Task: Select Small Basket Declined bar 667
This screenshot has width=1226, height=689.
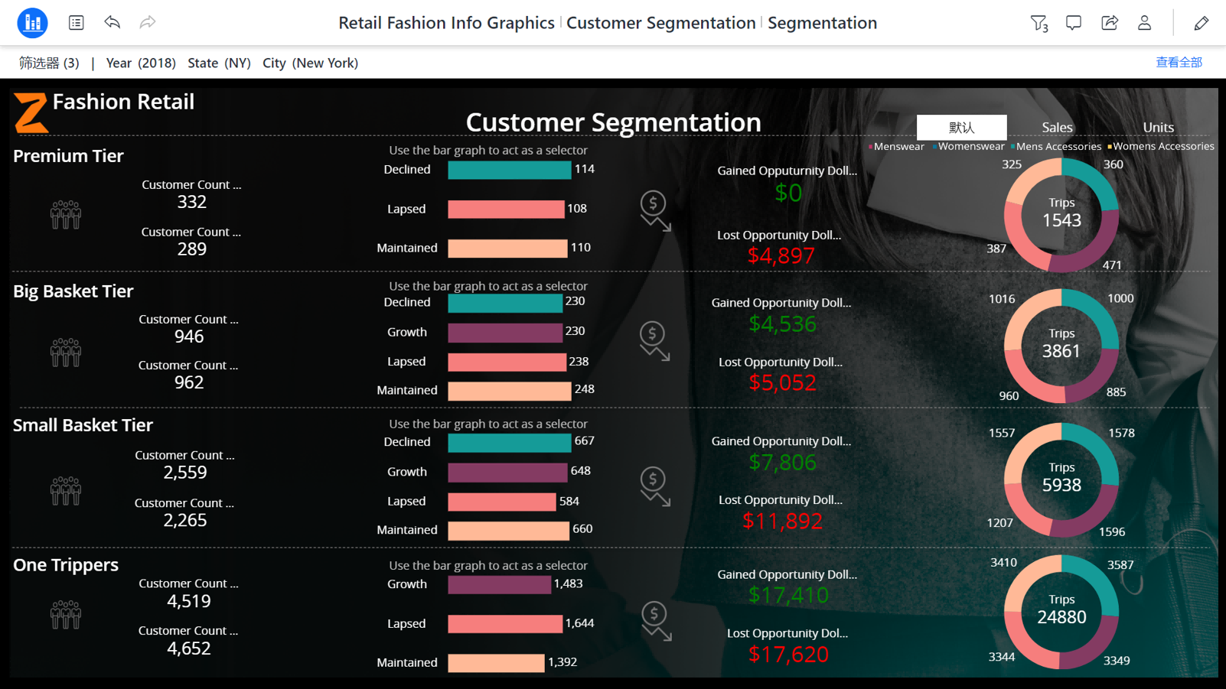Action: [x=510, y=443]
